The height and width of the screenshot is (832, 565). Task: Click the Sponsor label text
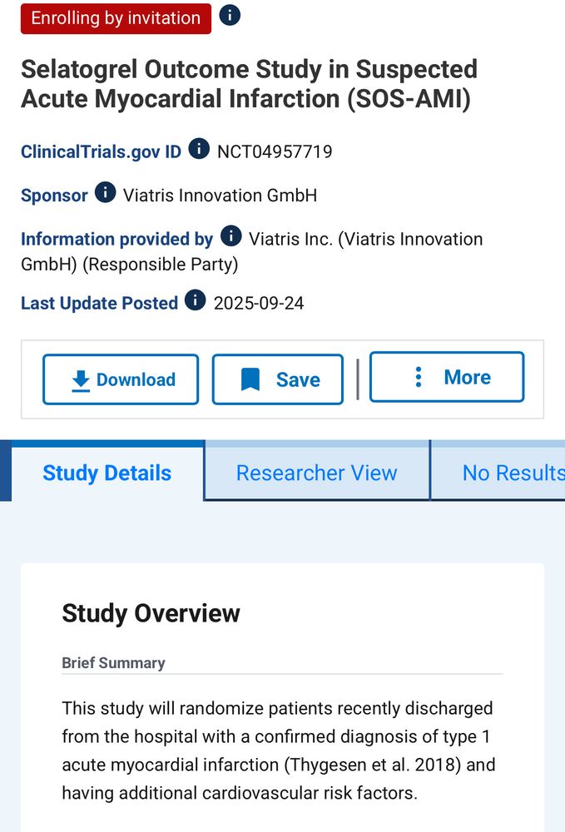tap(54, 196)
